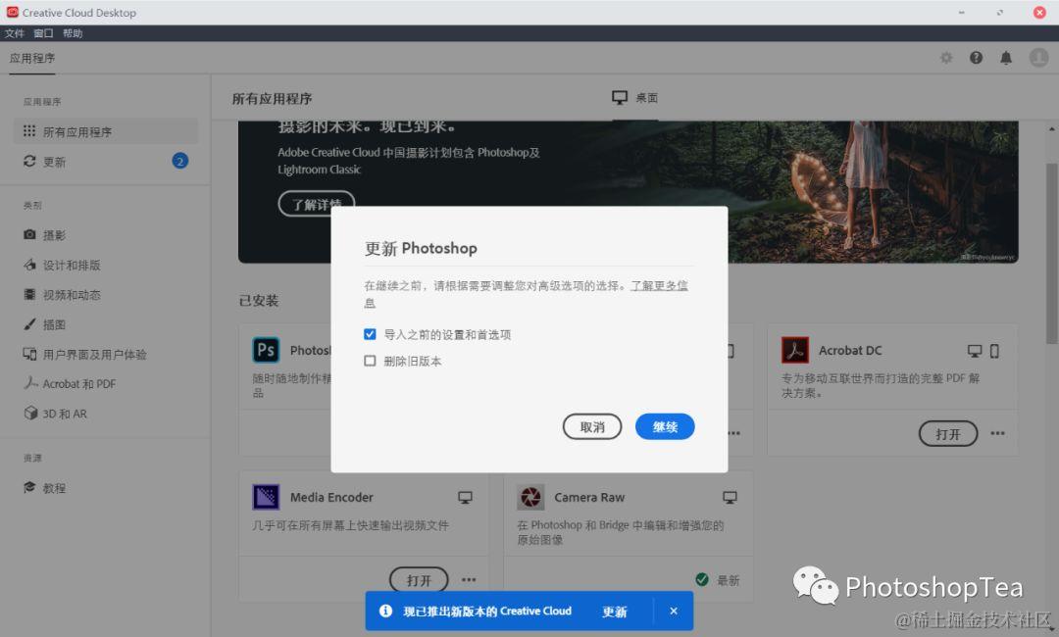Open the 了解更多信息 link
Image resolution: width=1059 pixels, height=637 pixels.
659,285
